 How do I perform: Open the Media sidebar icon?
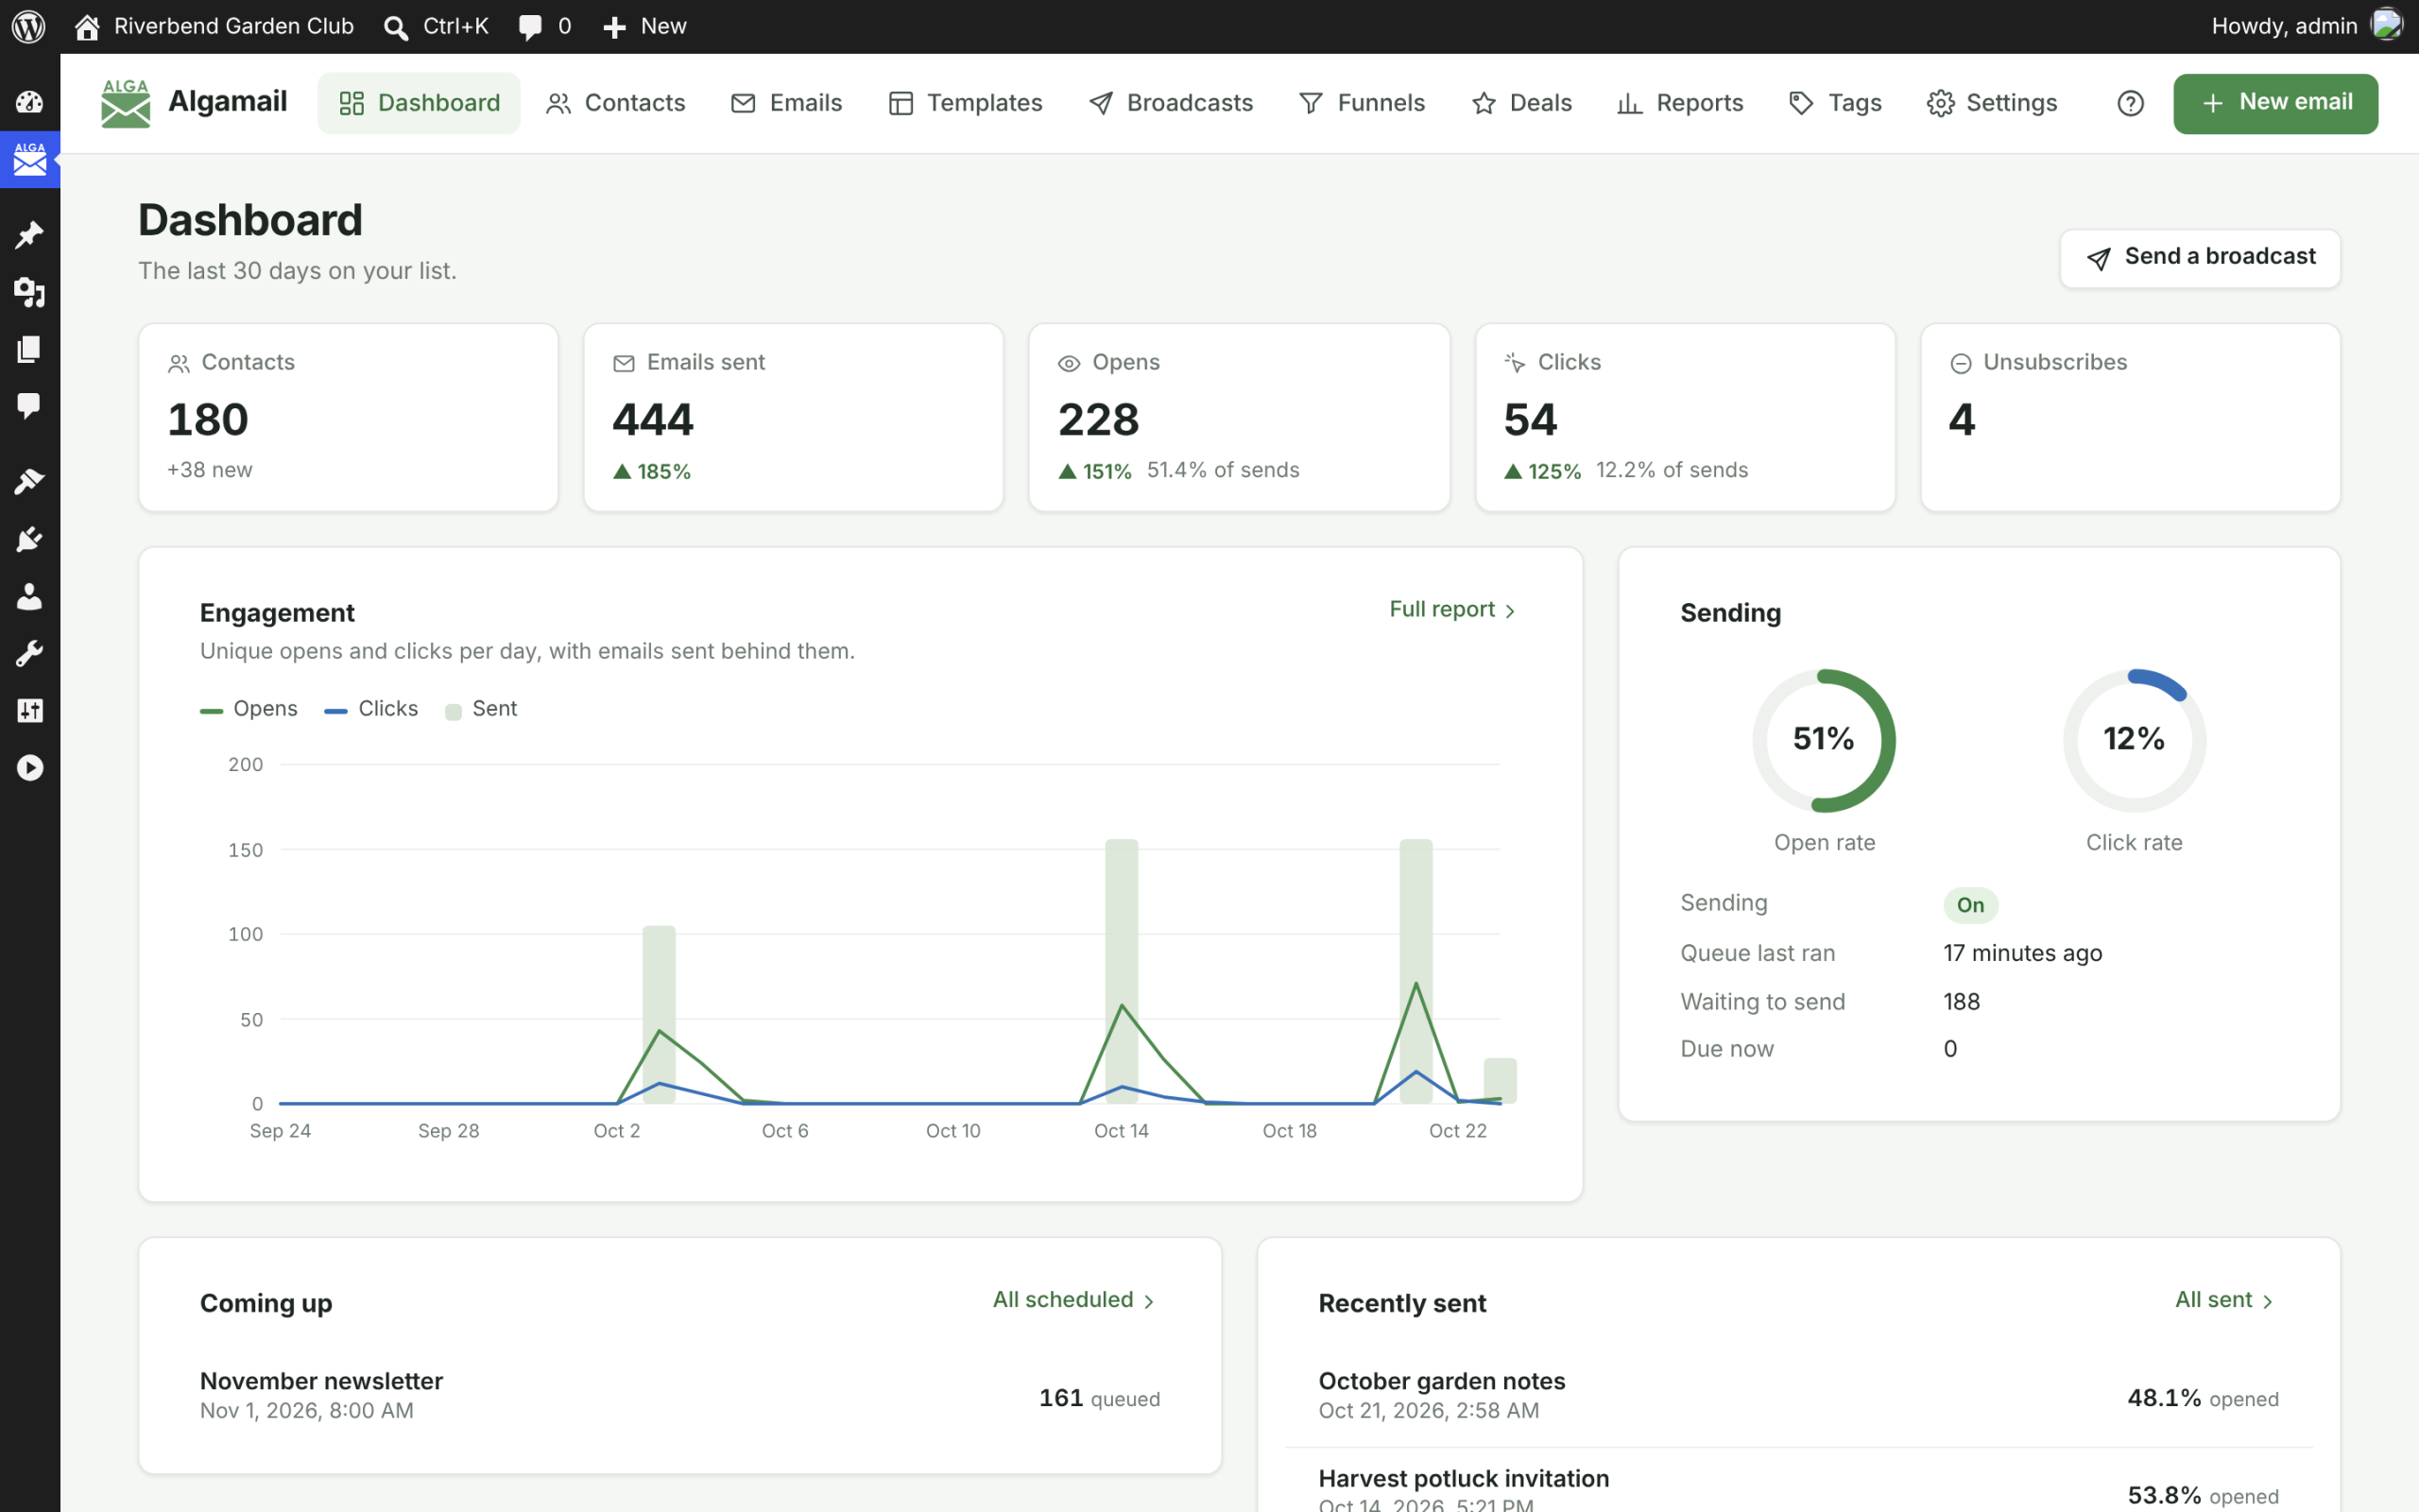click(x=29, y=292)
